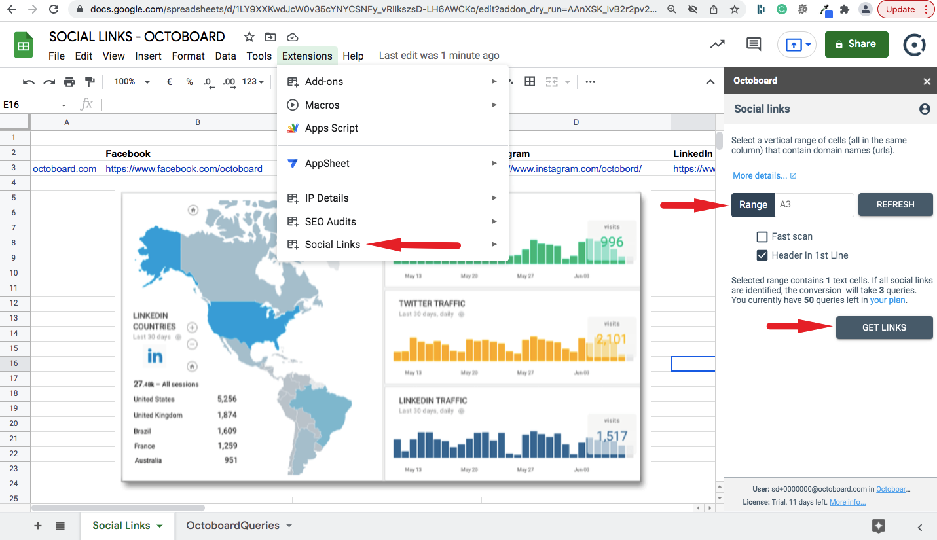Open the 123 number format dropdown

pos(253,82)
